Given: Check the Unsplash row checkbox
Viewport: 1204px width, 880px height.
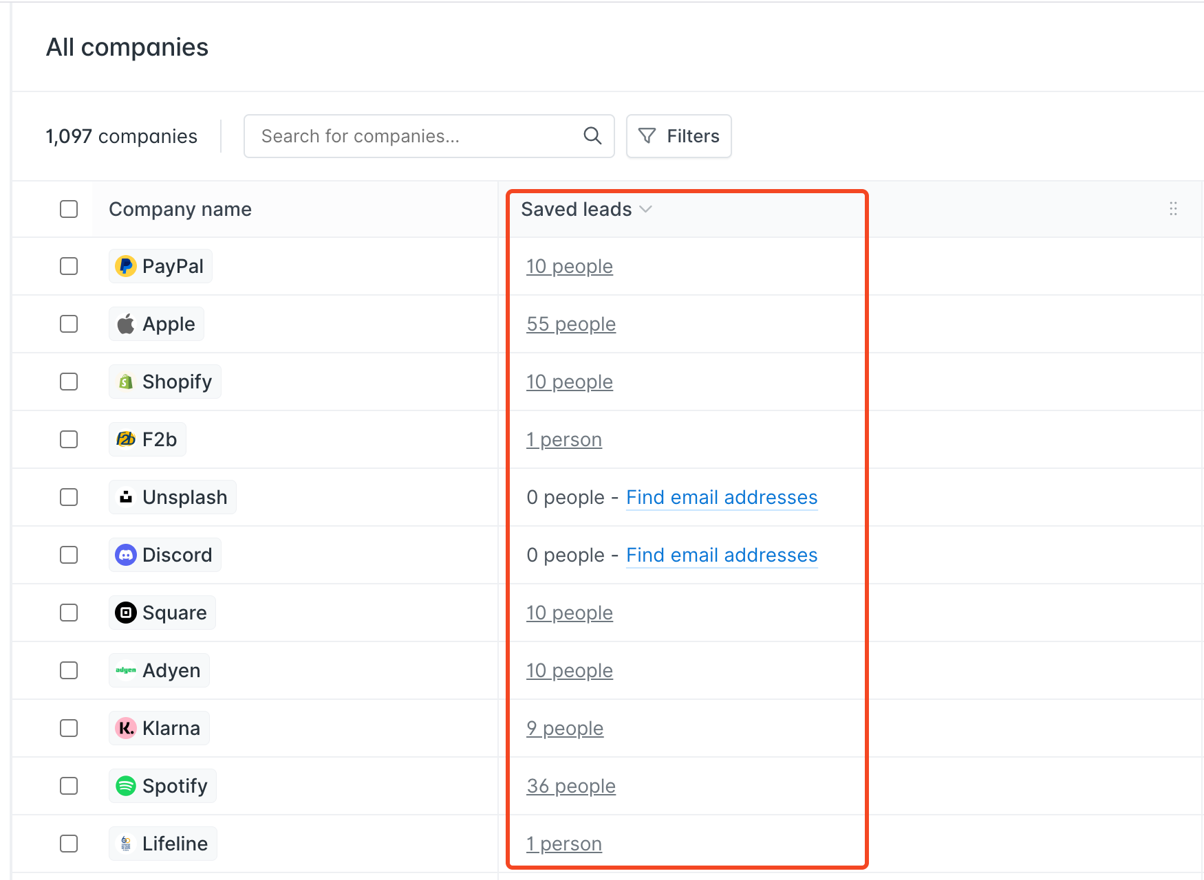Looking at the screenshot, I should [69, 497].
